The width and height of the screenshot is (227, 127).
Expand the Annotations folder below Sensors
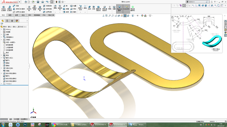point(2,35)
